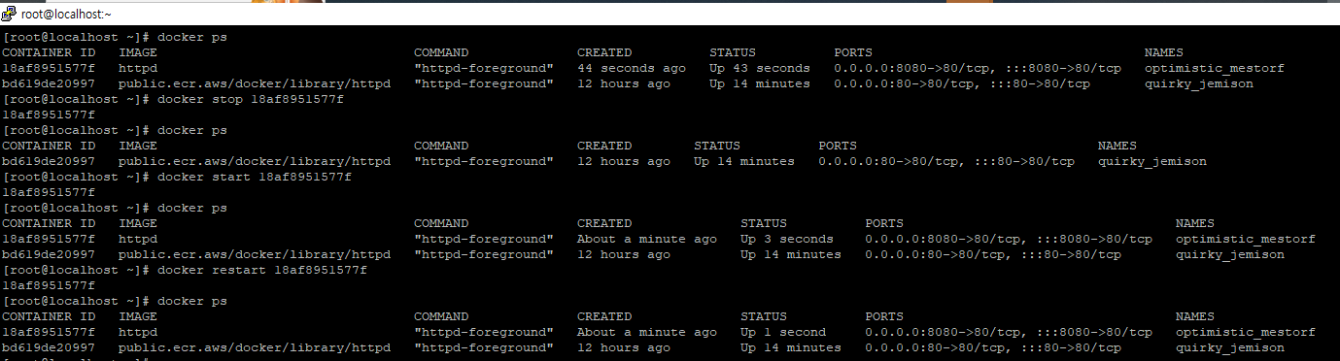Click 'public.ecr.aws/docker/library/httpd' in the listing after docker stop
The width and height of the screenshot is (1340, 361).
[255, 161]
